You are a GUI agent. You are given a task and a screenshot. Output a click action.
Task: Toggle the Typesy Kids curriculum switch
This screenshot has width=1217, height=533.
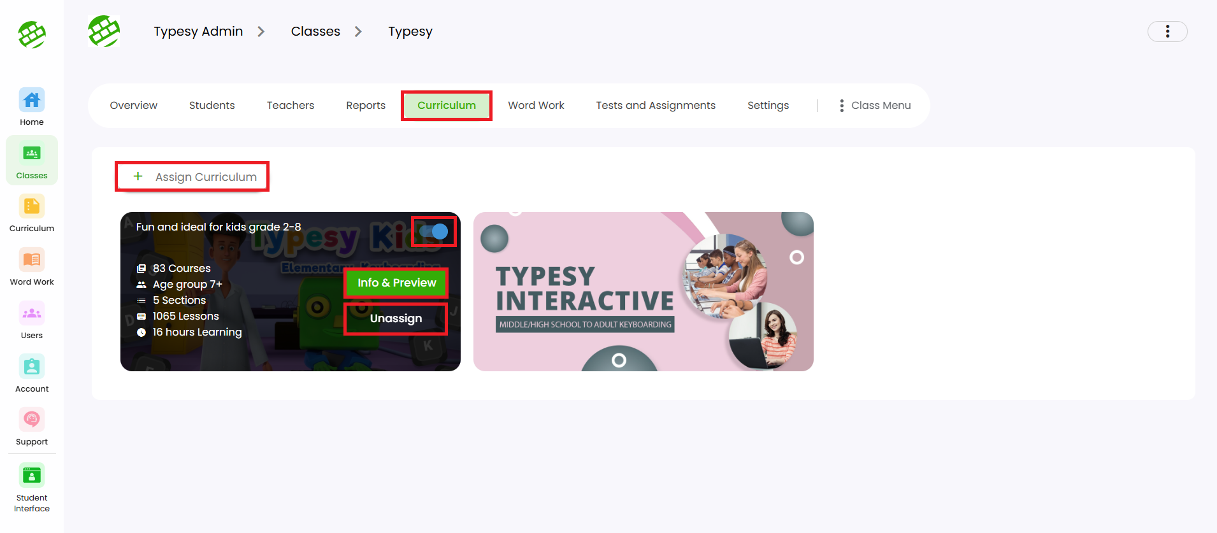pos(434,232)
